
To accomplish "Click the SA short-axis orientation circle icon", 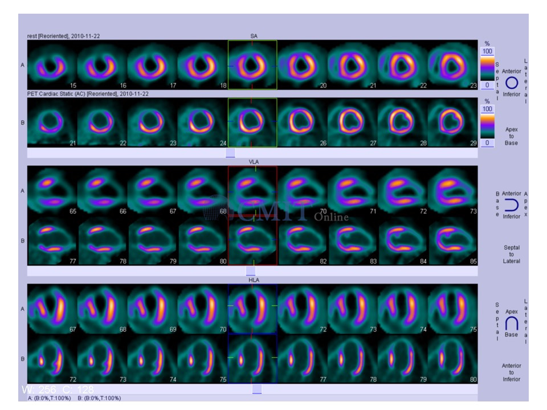I will (x=512, y=83).
